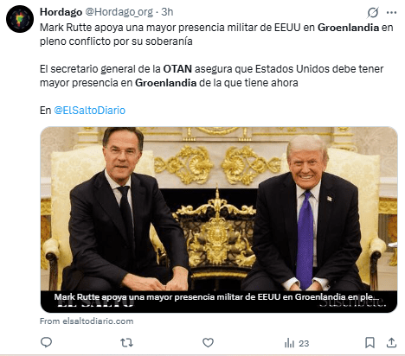This screenshot has height=356, width=405.
Task: Open the three-dot more options menu
Action: [391, 12]
